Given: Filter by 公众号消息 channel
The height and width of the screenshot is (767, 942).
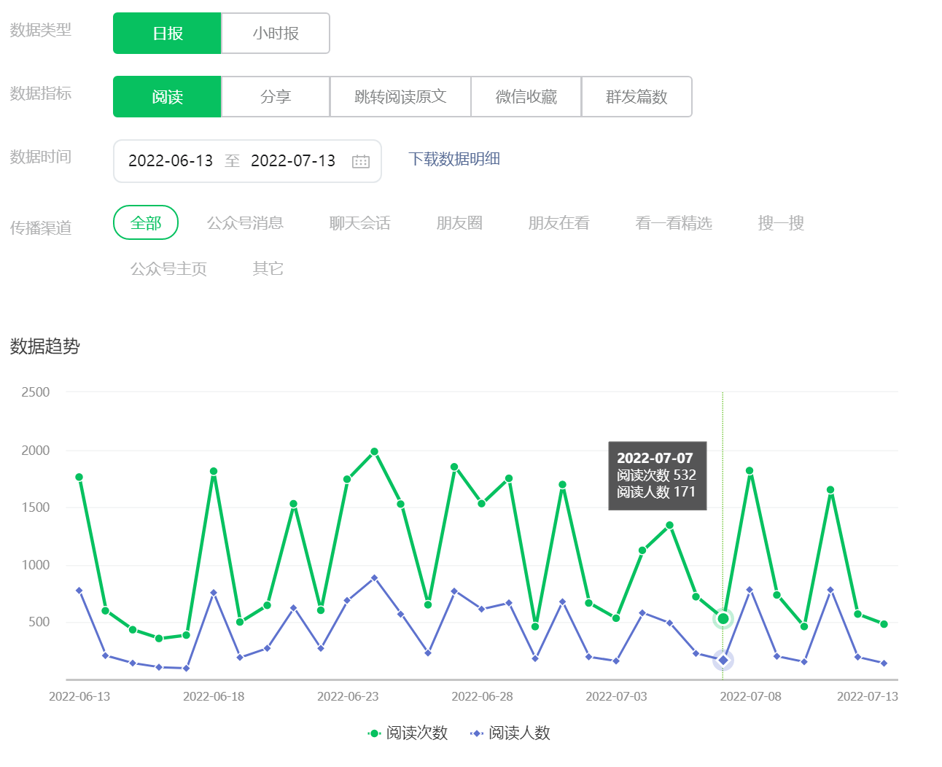Looking at the screenshot, I should pyautogui.click(x=245, y=223).
